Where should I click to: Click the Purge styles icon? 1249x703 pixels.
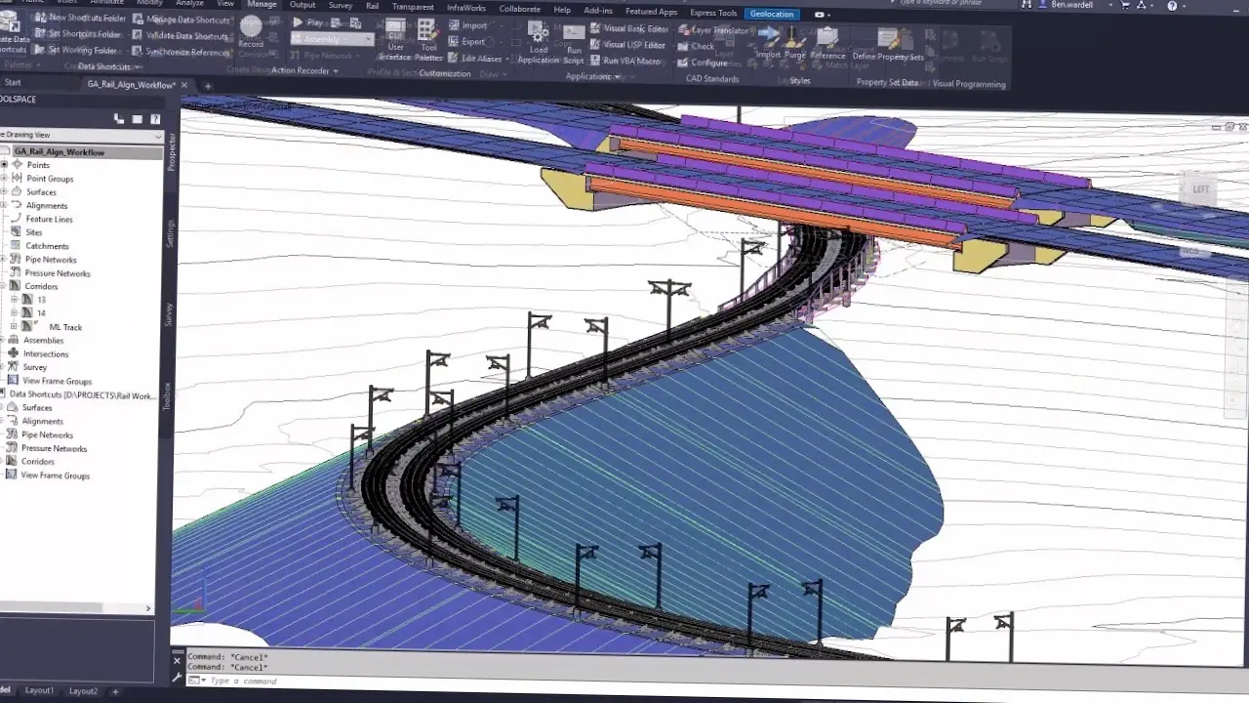pyautogui.click(x=795, y=42)
